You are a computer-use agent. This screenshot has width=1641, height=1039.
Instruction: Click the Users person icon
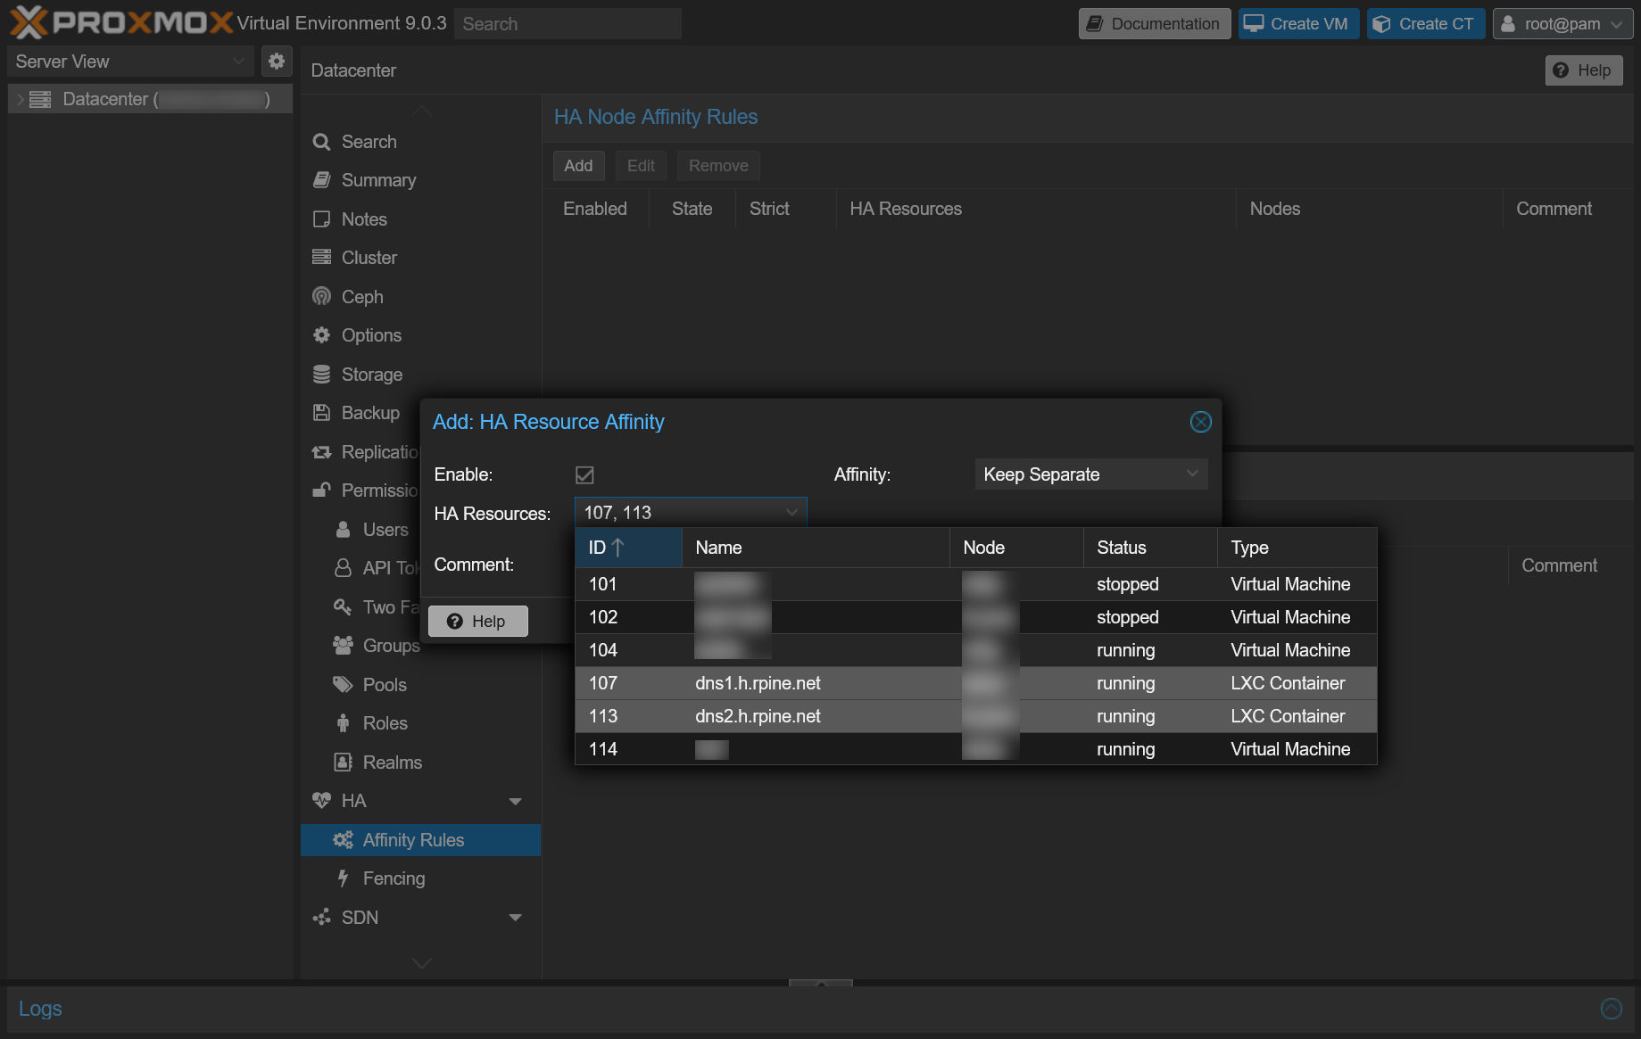pyautogui.click(x=343, y=530)
